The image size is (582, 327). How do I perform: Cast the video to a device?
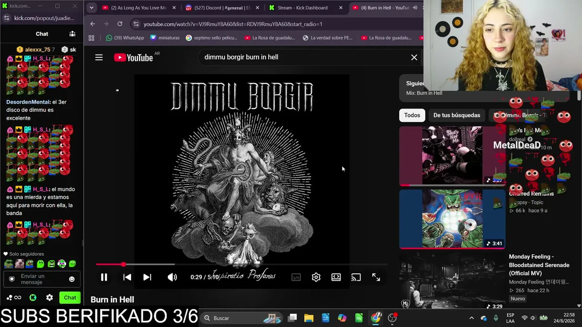click(x=356, y=277)
